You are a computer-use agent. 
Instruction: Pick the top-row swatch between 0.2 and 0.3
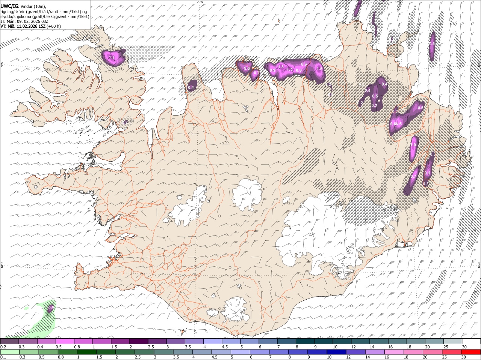[x=9, y=342]
